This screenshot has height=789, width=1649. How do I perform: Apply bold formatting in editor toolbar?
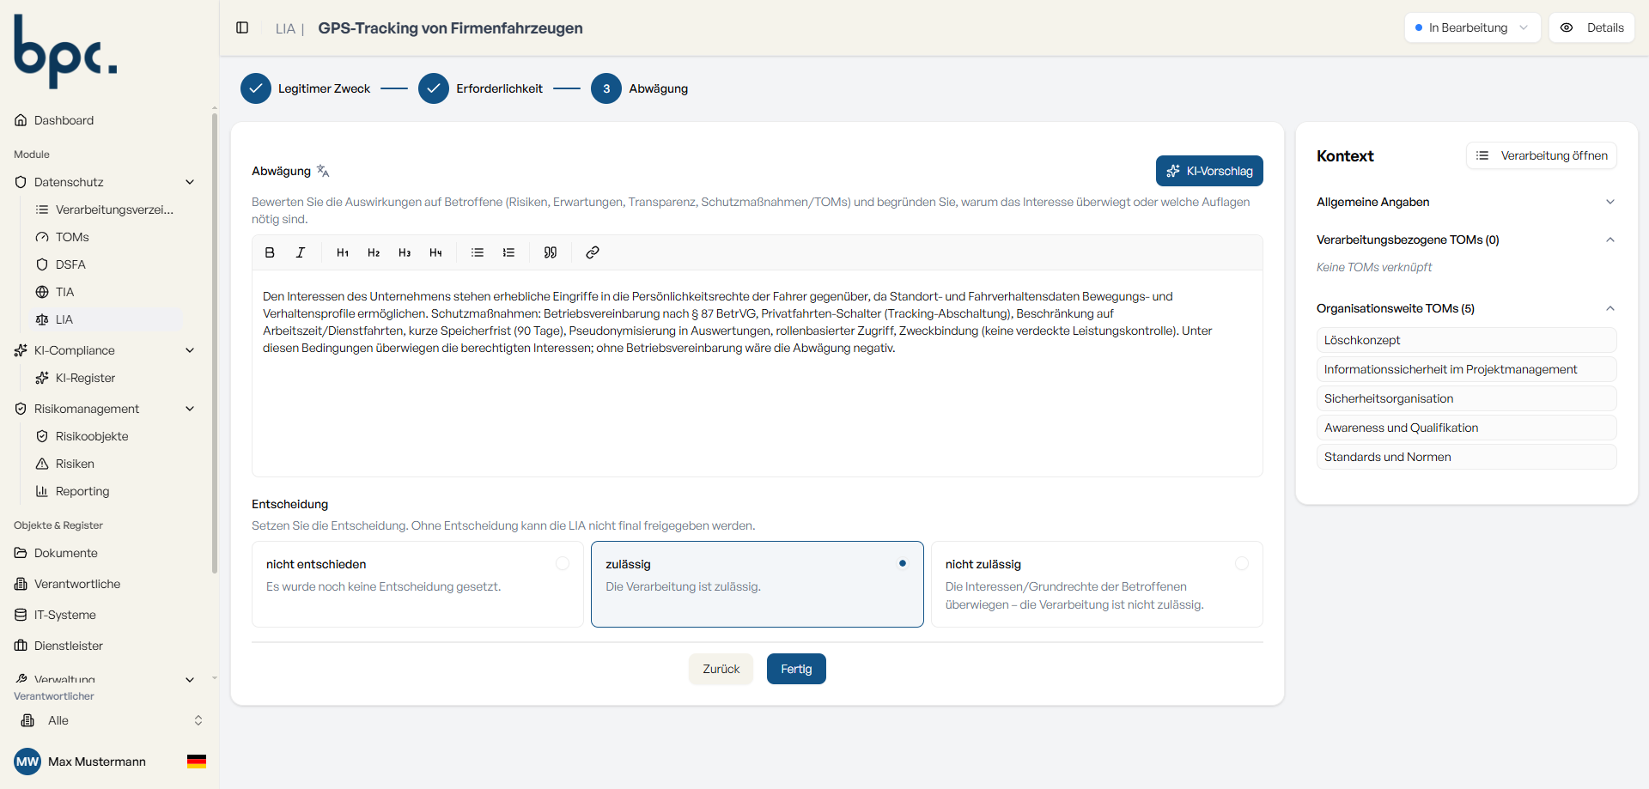pyautogui.click(x=270, y=252)
